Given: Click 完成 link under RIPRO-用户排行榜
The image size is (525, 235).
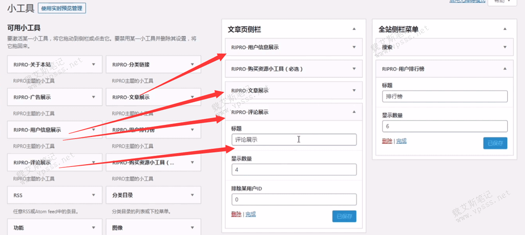Looking at the screenshot, I should pyautogui.click(x=401, y=141).
